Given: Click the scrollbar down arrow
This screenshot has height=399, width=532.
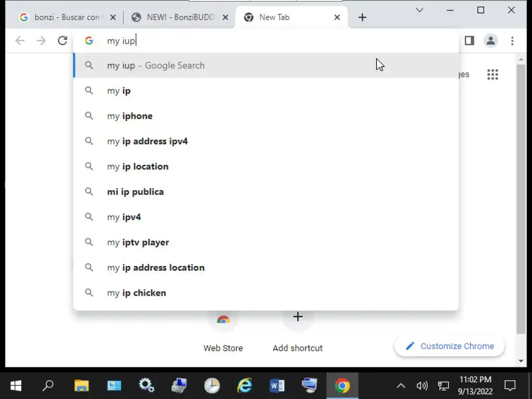Looking at the screenshot, I should (x=521, y=361).
